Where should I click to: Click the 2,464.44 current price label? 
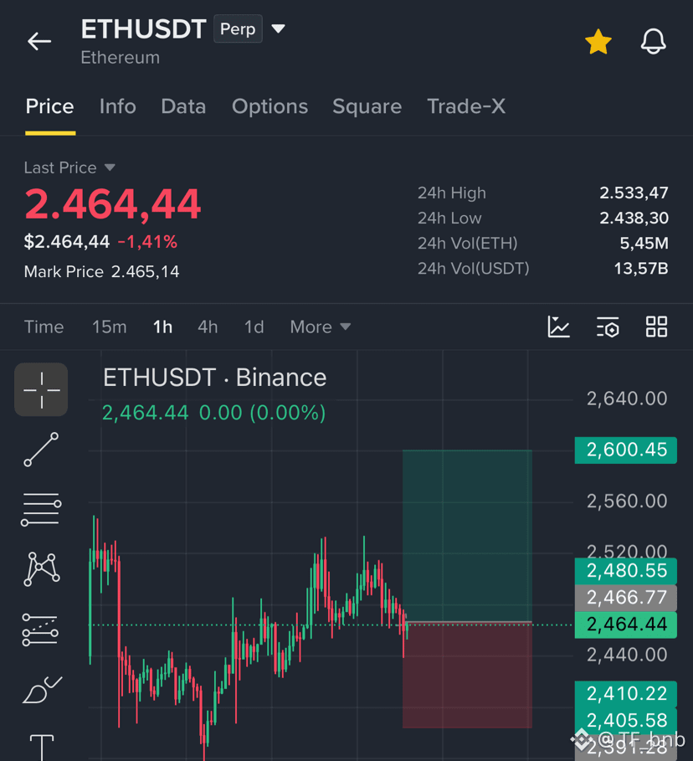(x=625, y=625)
